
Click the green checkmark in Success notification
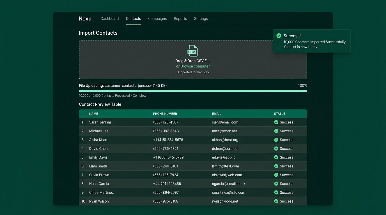click(x=279, y=36)
